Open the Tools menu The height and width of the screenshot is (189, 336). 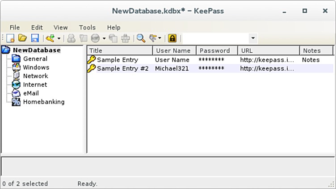click(87, 27)
